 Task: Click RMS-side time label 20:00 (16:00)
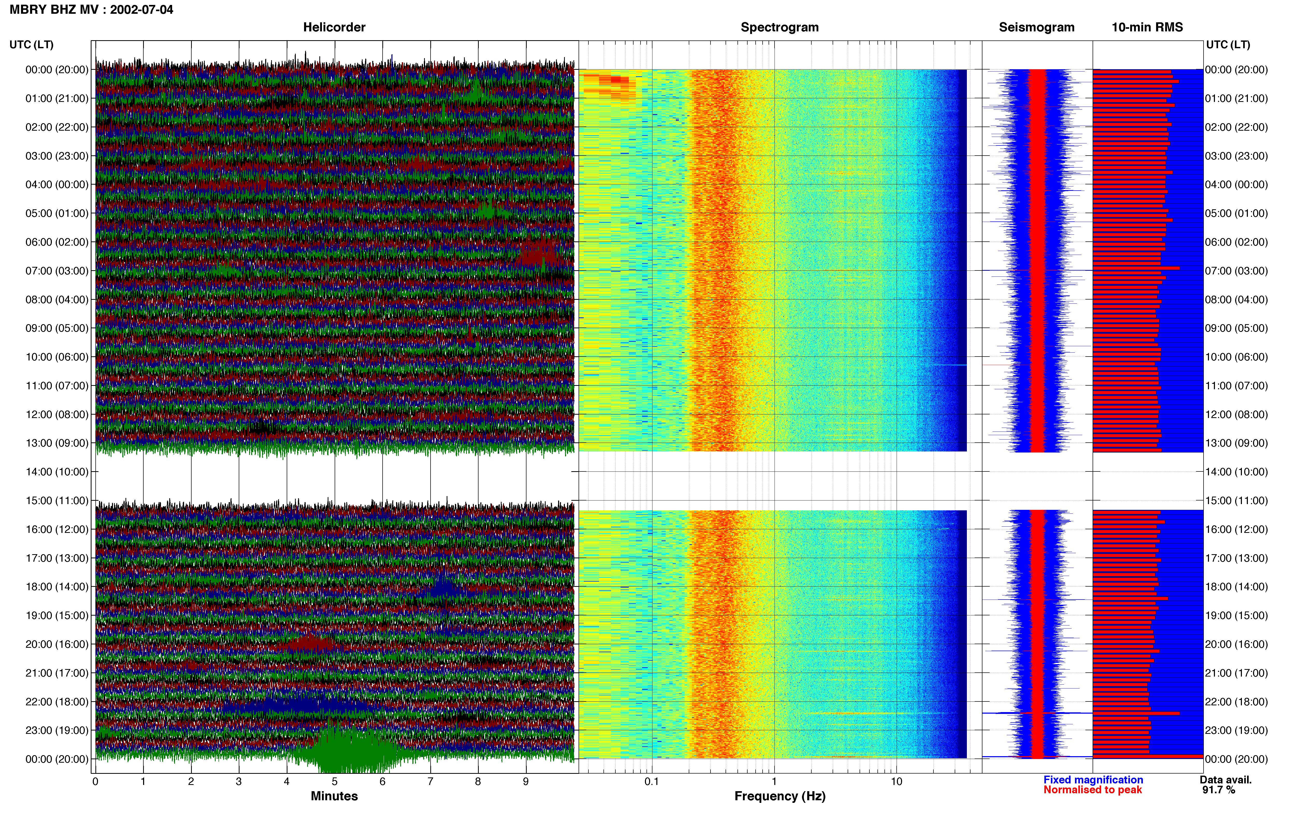coord(1236,644)
